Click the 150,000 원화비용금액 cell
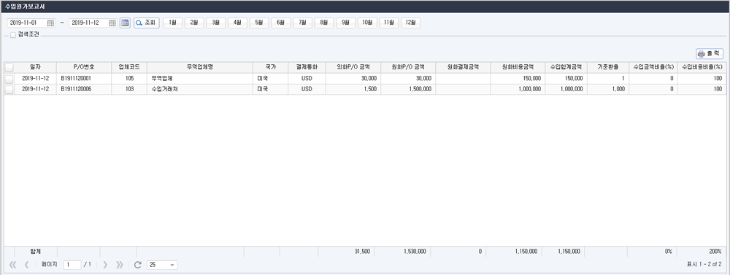 pyautogui.click(x=518, y=79)
